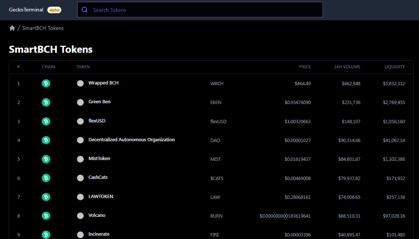419x239 pixels.
Task: Click the $464.49 price value
Action: [x=303, y=83]
